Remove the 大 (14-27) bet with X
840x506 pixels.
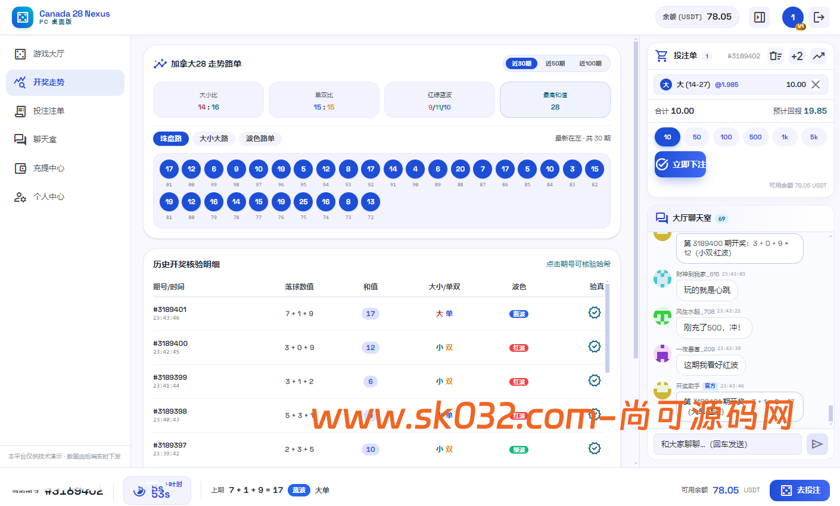pos(816,85)
